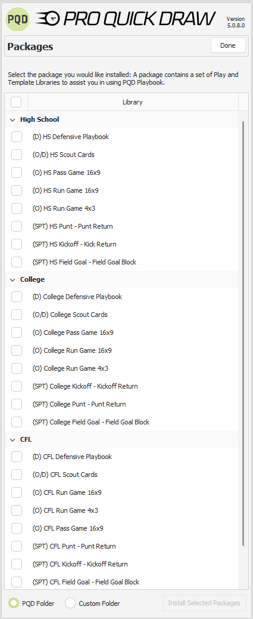Image resolution: width=253 pixels, height=619 pixels.
Task: Click the Done button
Action: point(228,45)
